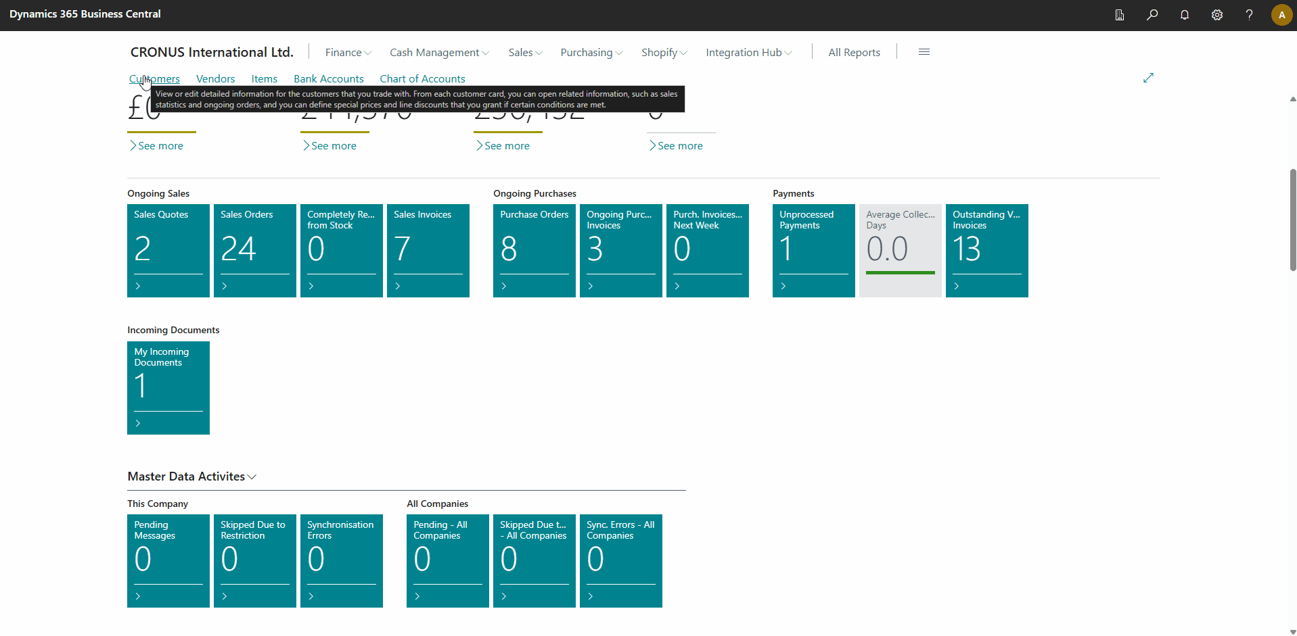Open the document/report icon in top bar
This screenshot has width=1297, height=636.
pyautogui.click(x=1120, y=15)
